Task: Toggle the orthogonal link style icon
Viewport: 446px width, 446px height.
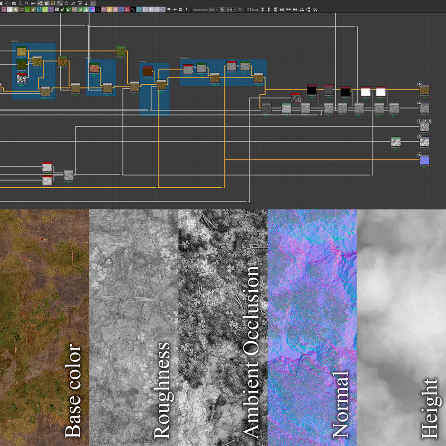Action: pyautogui.click(x=59, y=3)
